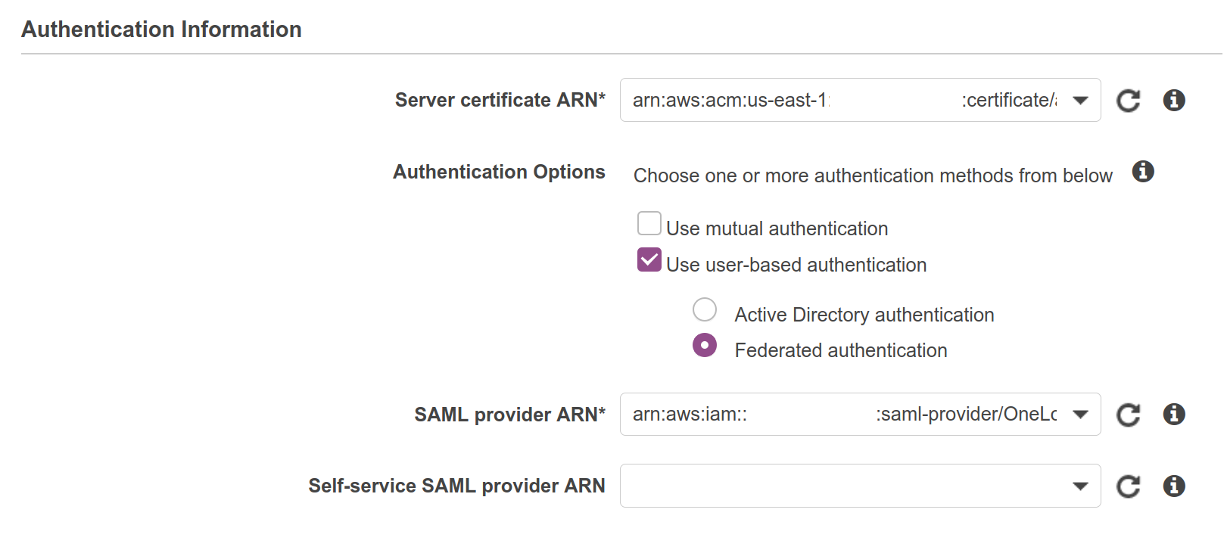Screen dimensions: 1227x553
Task: Refresh Self-service SAML provider ARN list
Action: [1128, 486]
